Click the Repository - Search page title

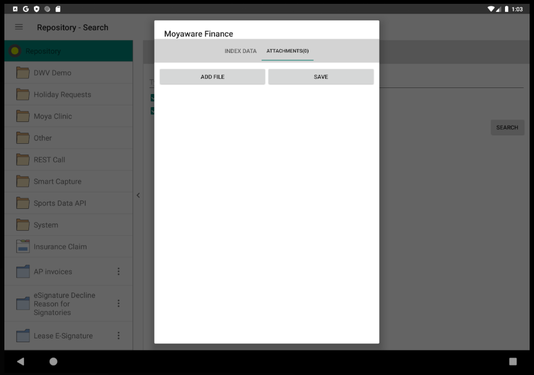click(73, 27)
